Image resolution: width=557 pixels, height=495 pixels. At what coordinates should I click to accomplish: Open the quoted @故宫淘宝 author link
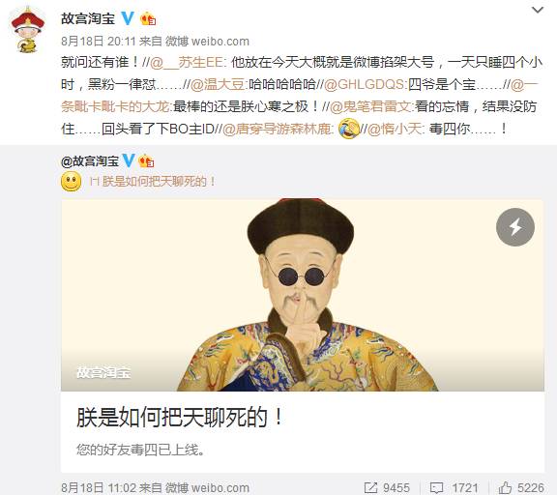[90, 161]
